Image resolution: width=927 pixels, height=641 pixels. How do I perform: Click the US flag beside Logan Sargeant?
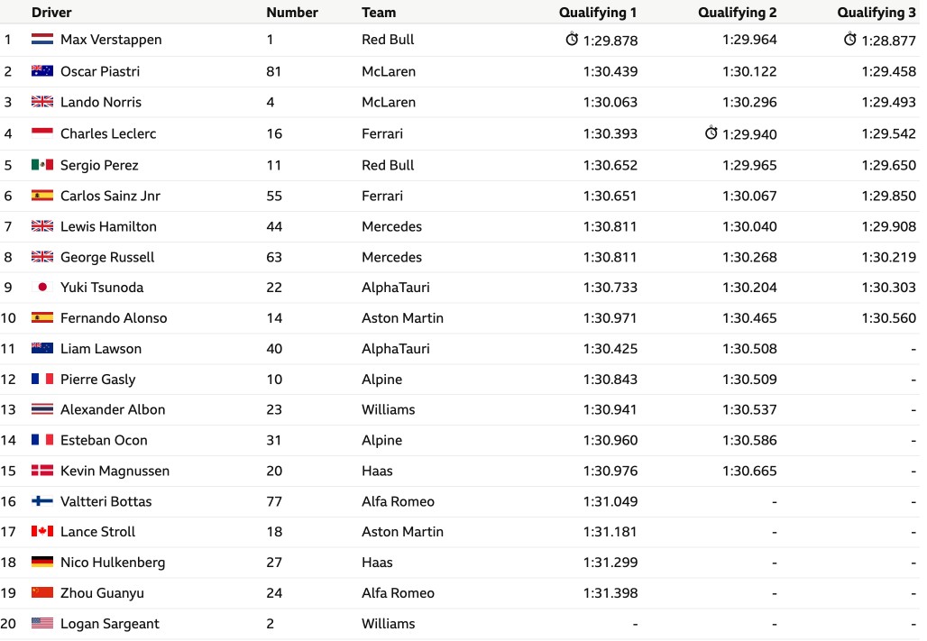pos(42,623)
